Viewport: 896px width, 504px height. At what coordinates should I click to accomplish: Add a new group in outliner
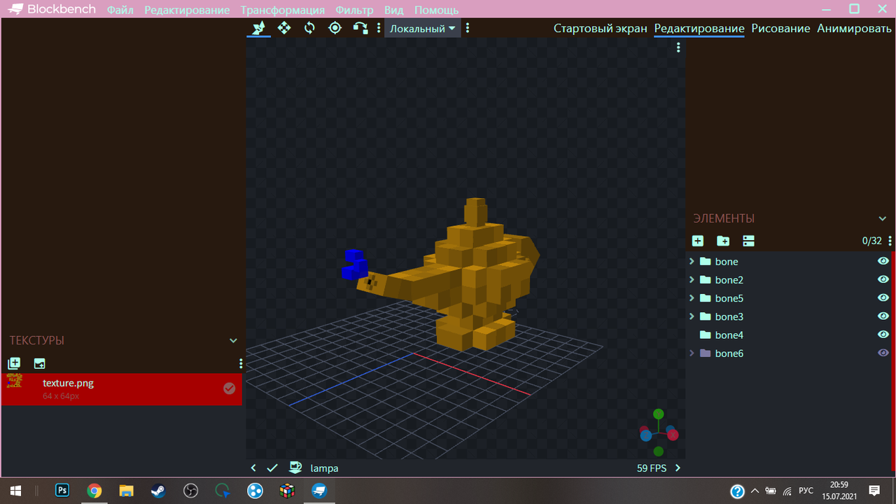(x=723, y=241)
